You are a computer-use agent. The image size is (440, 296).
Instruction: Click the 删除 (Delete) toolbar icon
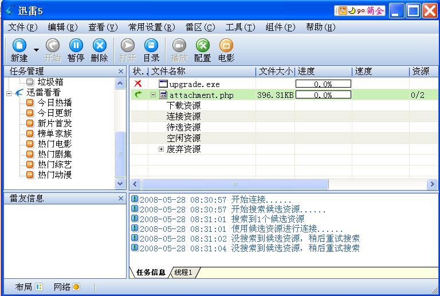(x=99, y=50)
